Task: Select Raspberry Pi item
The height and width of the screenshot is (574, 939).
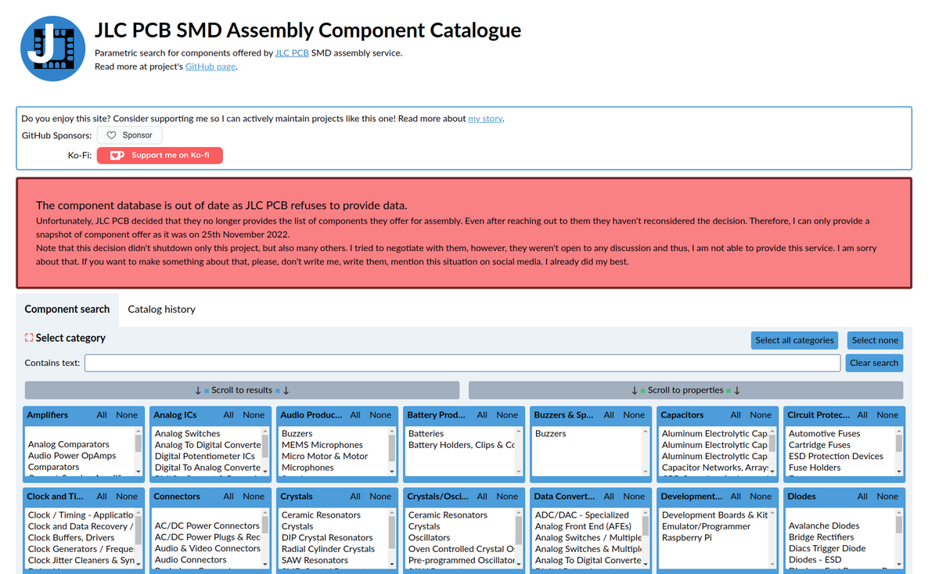Action: click(x=687, y=537)
